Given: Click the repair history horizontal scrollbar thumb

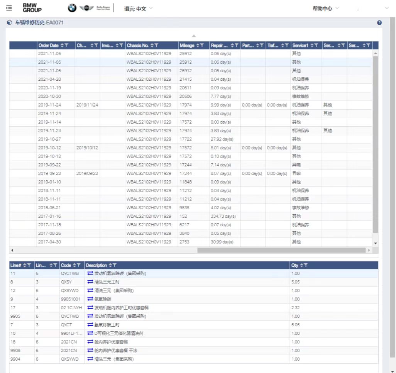Looking at the screenshot, I should (281, 250).
